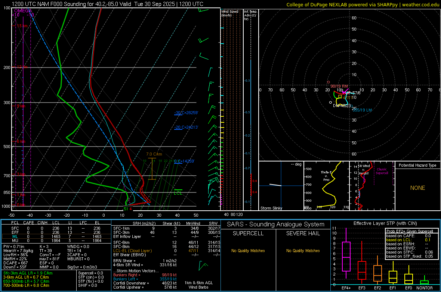Screen dimensions: 441x292
Task: Click the 'Inf. Temp. Adv.' panel heading
Action: coord(250,15)
